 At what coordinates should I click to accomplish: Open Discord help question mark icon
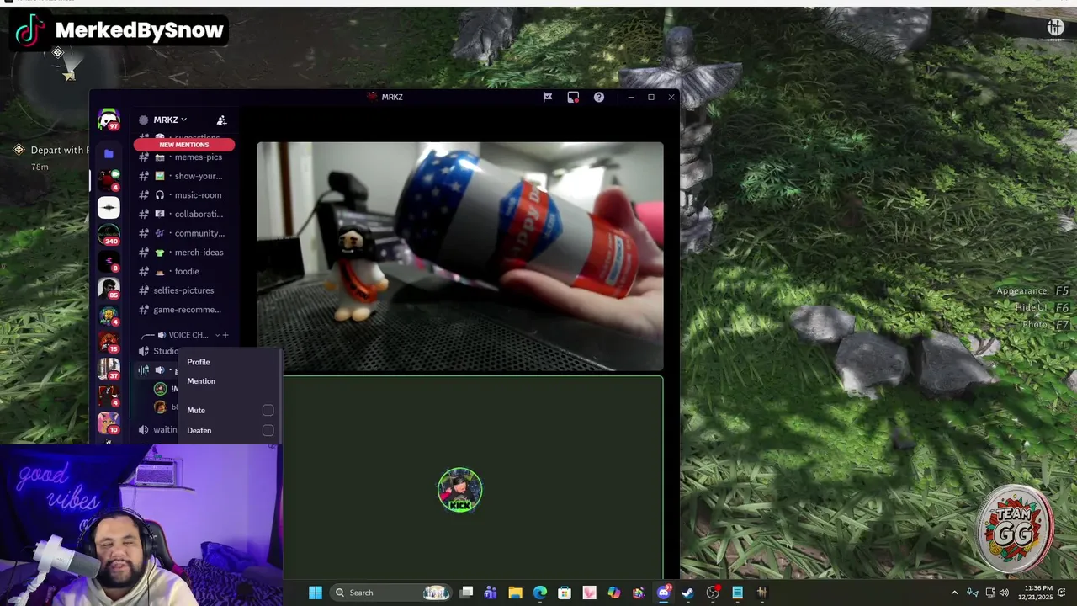pos(599,97)
